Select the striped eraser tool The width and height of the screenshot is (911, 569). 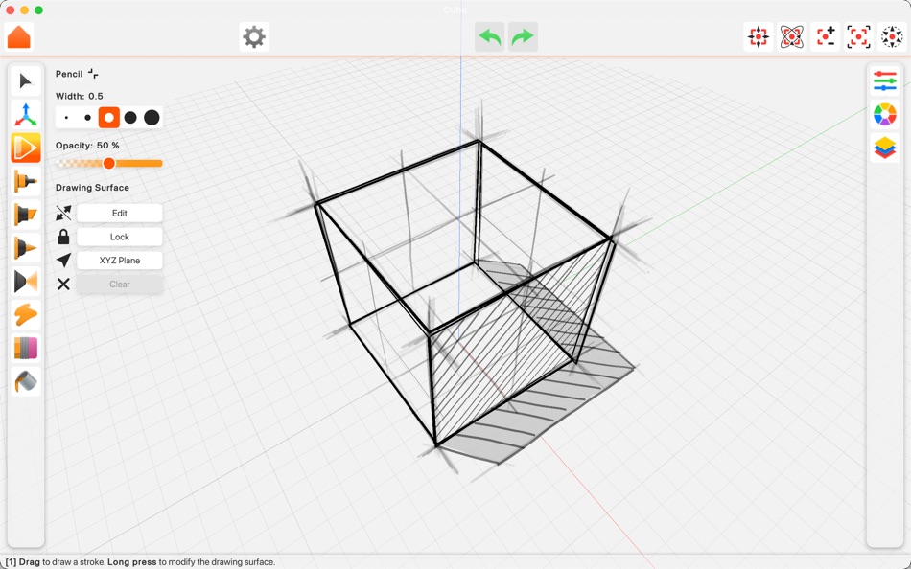point(26,349)
